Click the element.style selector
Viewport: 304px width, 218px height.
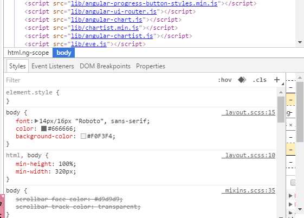[29, 92]
